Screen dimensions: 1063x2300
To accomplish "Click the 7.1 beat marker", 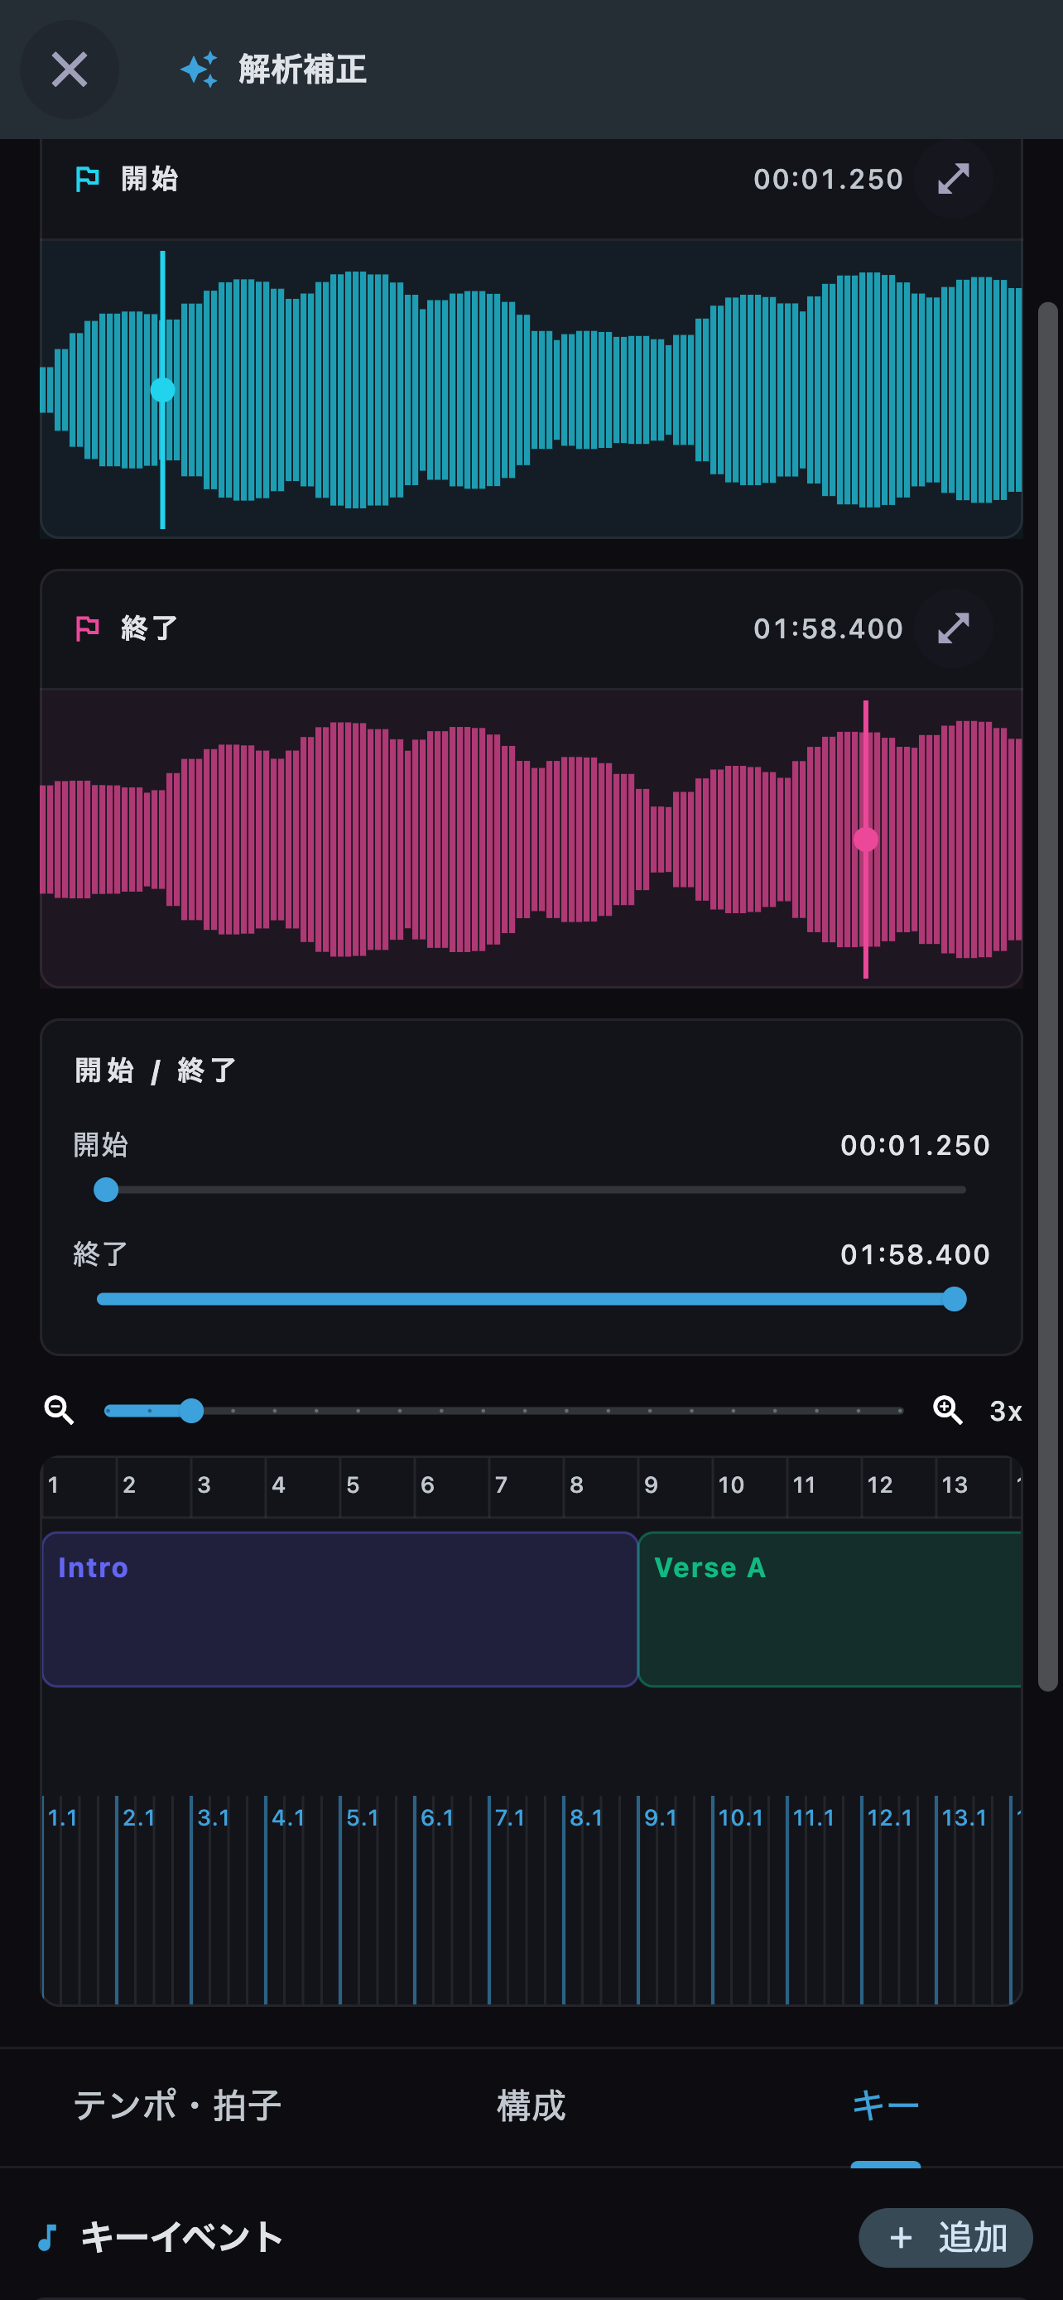I will point(511,1818).
